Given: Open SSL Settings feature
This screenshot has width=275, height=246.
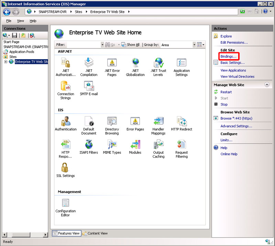Looking at the screenshot, I should pyautogui.click(x=66, y=170).
